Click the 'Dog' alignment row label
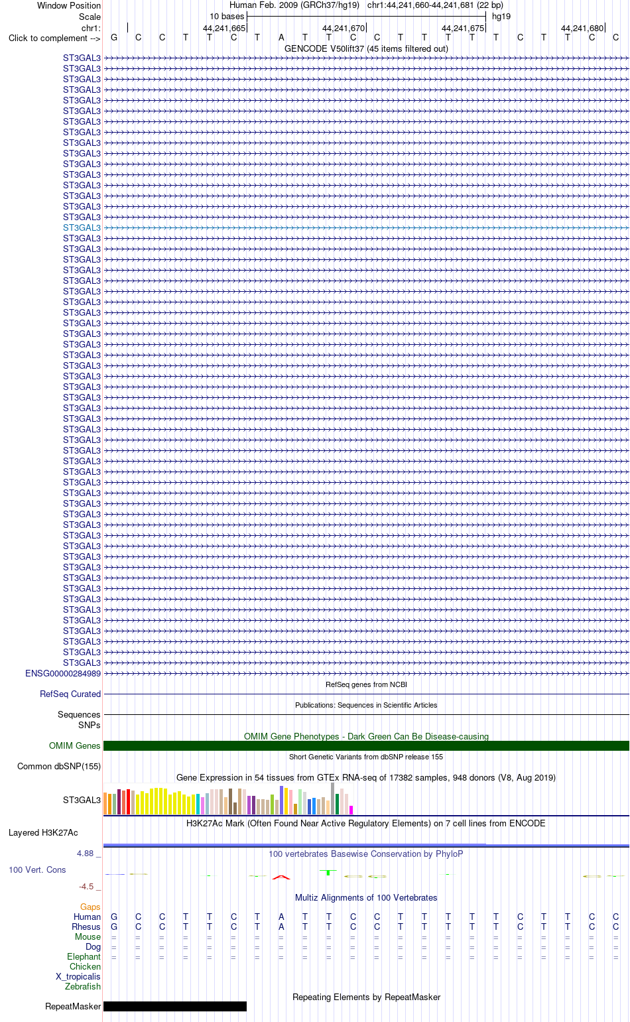The width and height of the screenshot is (630, 1022). [94, 946]
